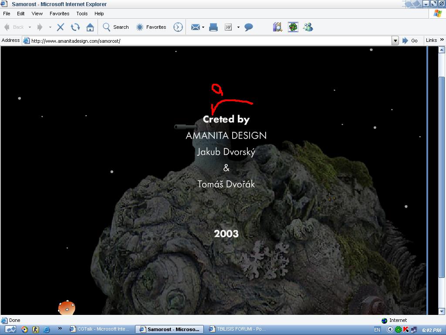Viewport: 446px width, 335px height.
Task: Refresh the current page
Action: click(75, 27)
